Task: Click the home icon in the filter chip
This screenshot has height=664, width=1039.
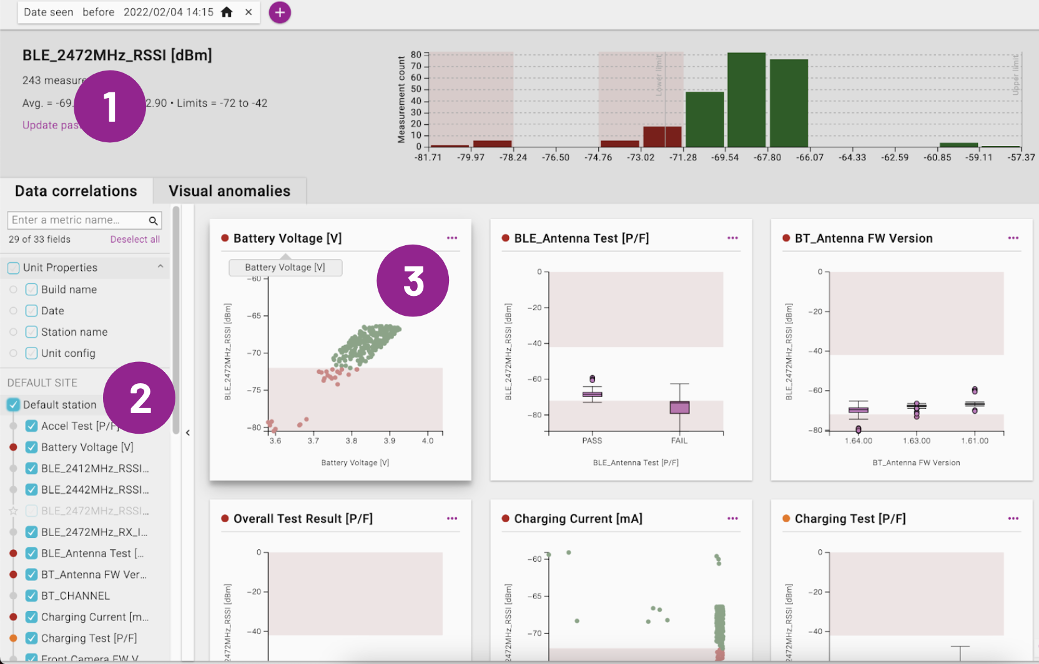Action: tap(227, 12)
